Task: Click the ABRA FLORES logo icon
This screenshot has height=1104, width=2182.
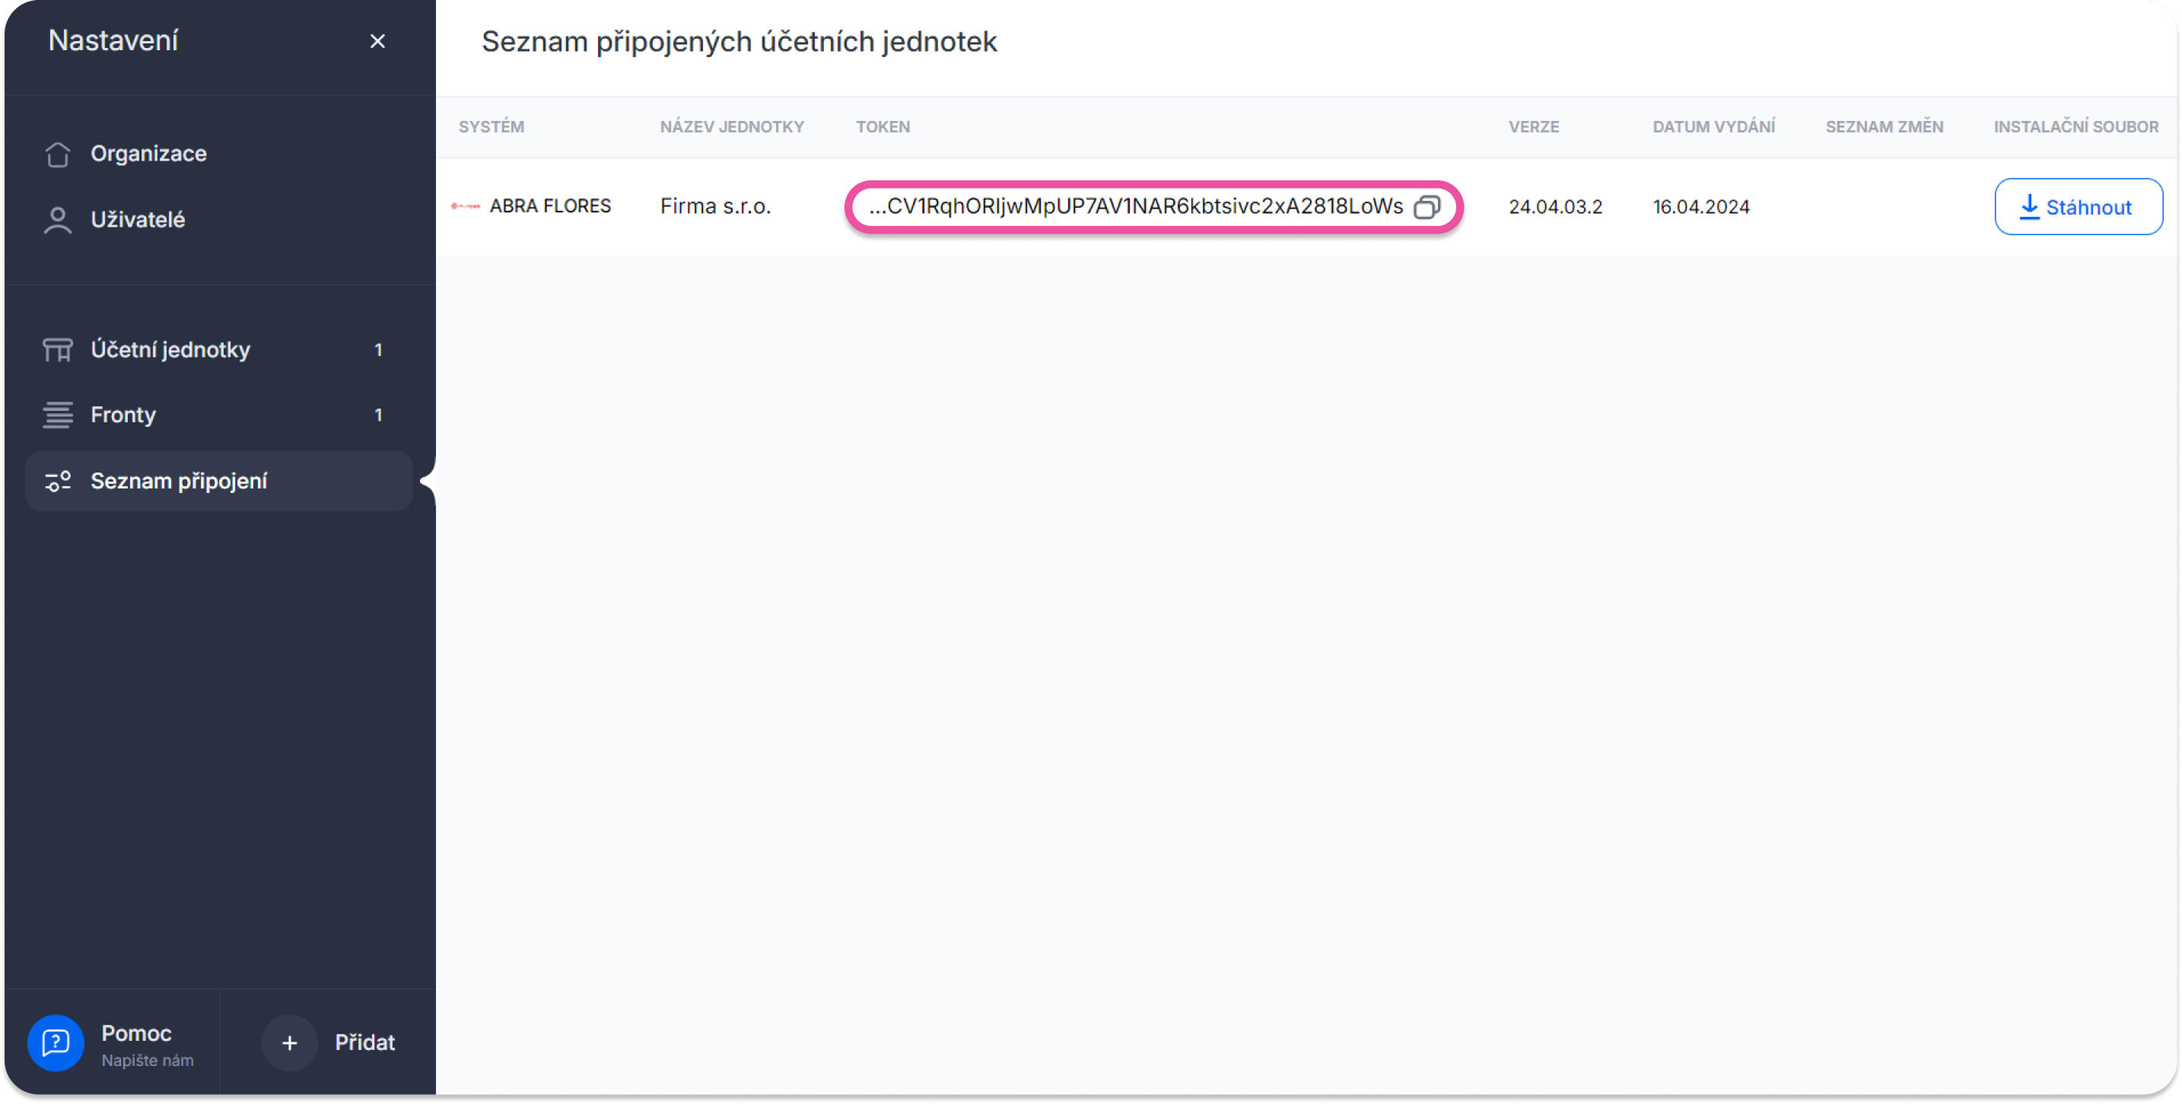Action: tap(466, 207)
